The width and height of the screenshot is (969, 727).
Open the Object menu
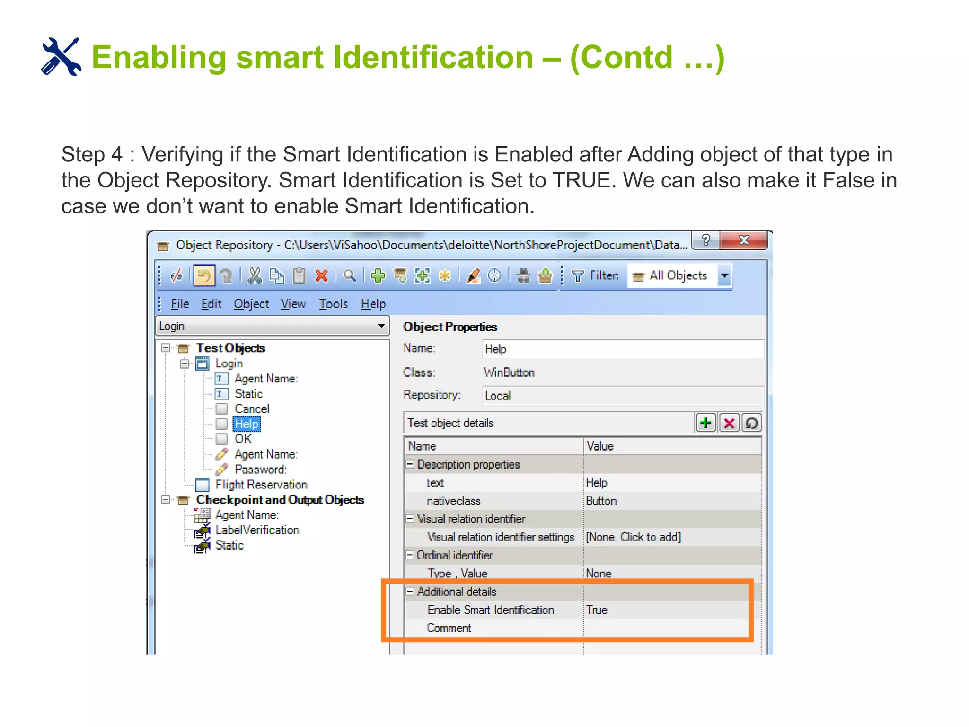coord(251,304)
